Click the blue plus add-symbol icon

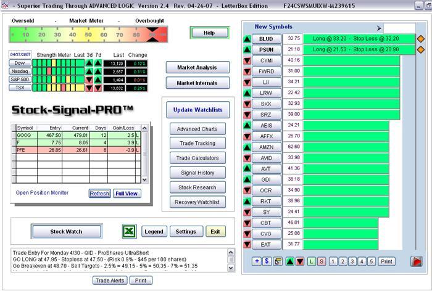[257, 261]
